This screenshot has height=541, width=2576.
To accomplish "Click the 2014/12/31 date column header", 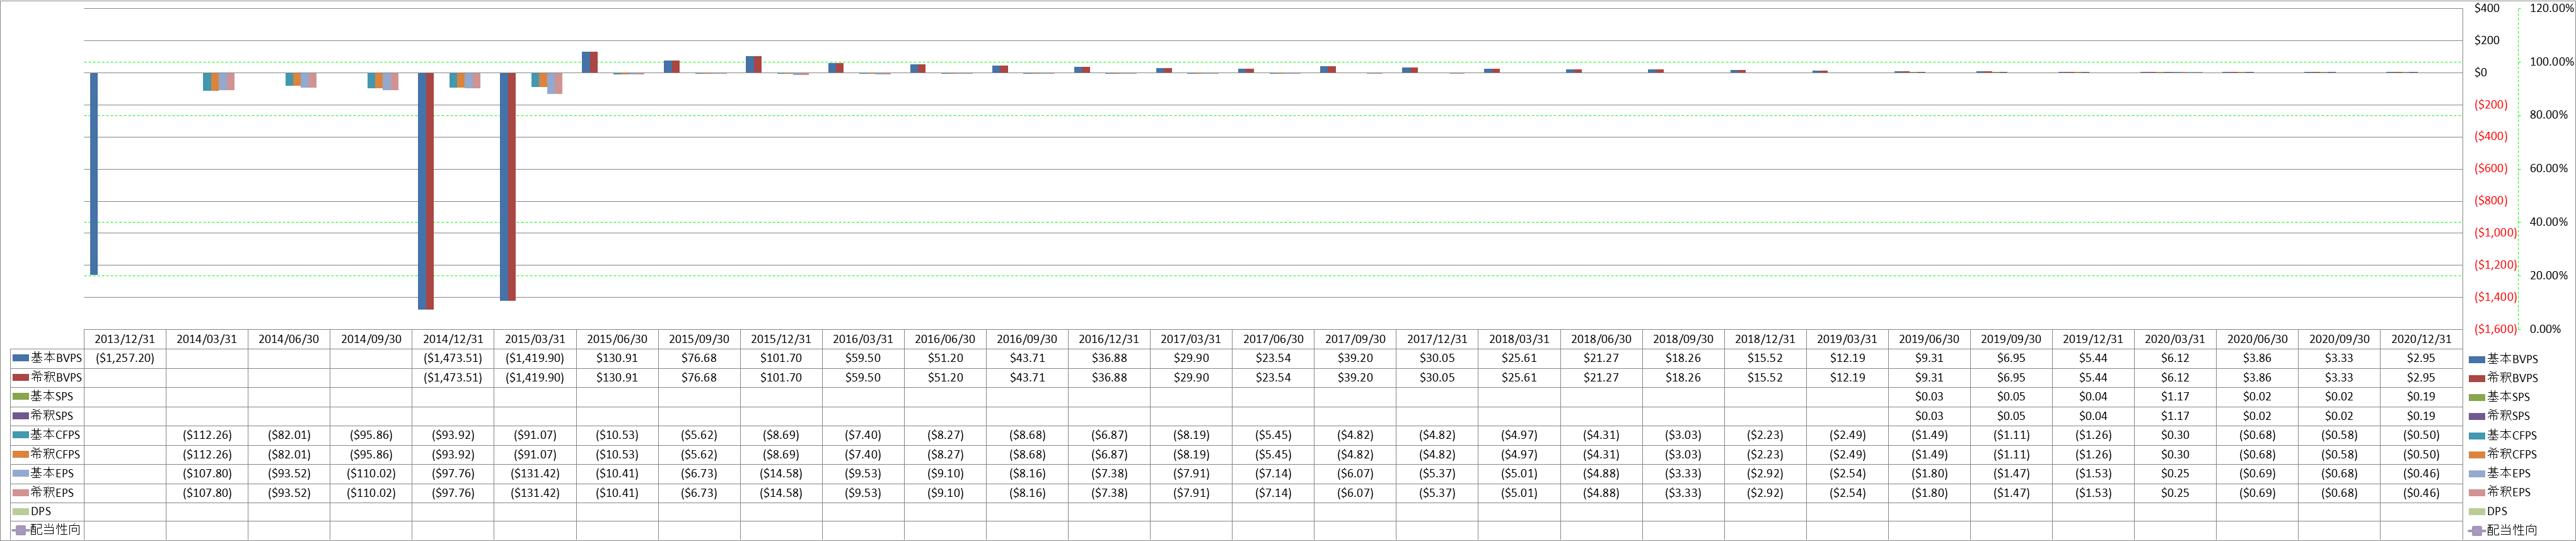I will click(x=453, y=339).
